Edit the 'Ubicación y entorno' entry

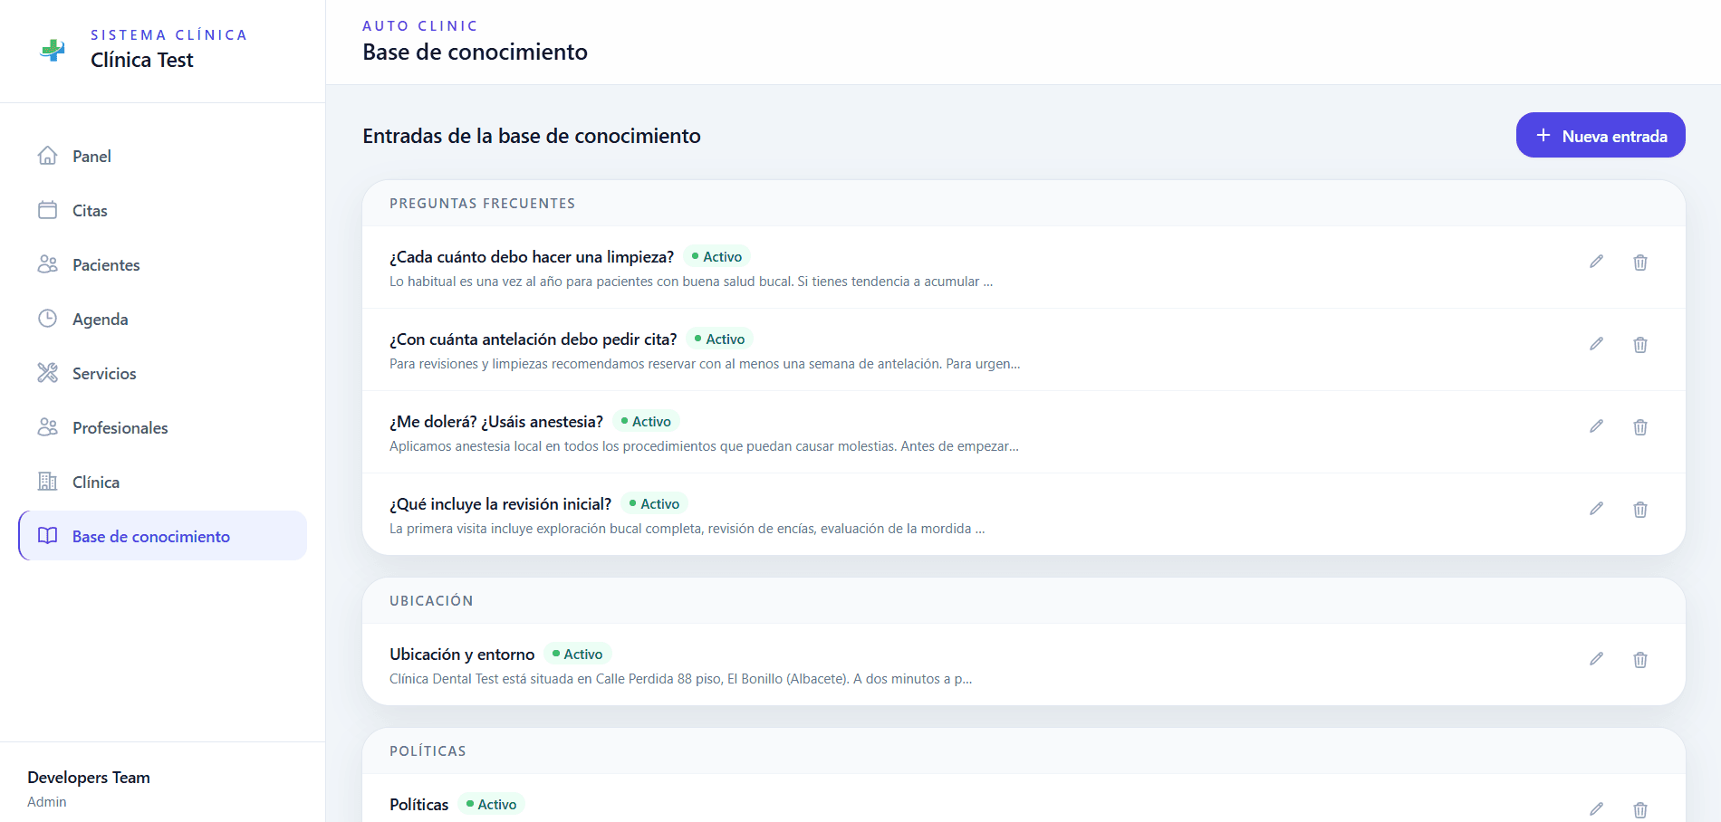click(1596, 659)
